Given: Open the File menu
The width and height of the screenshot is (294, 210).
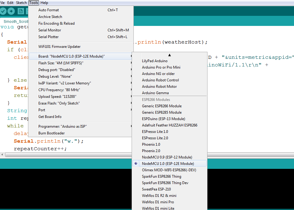Looking at the screenshot, I should (2, 3).
